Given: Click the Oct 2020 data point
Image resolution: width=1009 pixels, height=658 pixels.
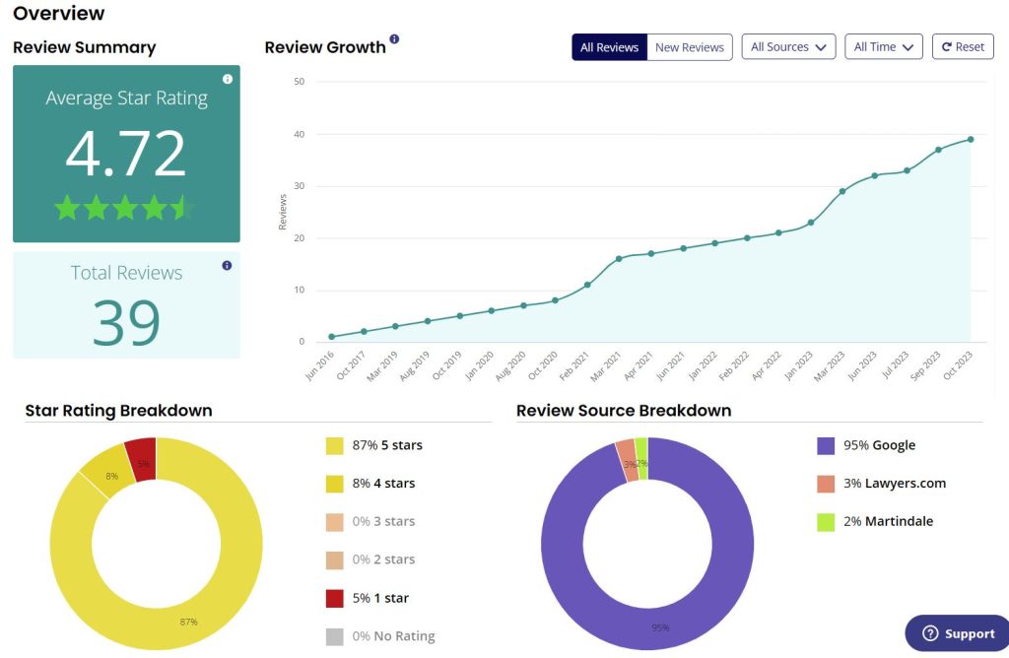Looking at the screenshot, I should [x=555, y=300].
